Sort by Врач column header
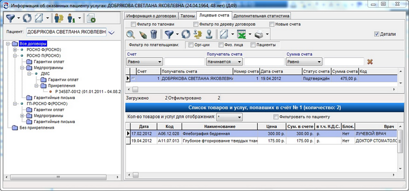This screenshot has width=409, height=191. [x=377, y=127]
